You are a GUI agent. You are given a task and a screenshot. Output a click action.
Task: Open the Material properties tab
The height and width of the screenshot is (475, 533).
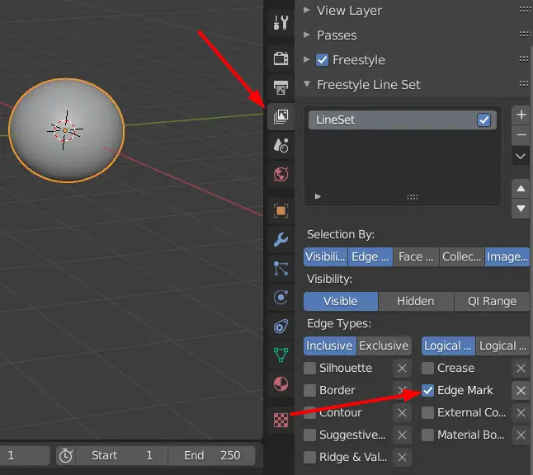click(281, 384)
